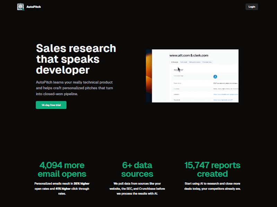The image size is (277, 207).
Task: Click the 'www.att.com & clerk.com' demo title
Action: (x=189, y=56)
